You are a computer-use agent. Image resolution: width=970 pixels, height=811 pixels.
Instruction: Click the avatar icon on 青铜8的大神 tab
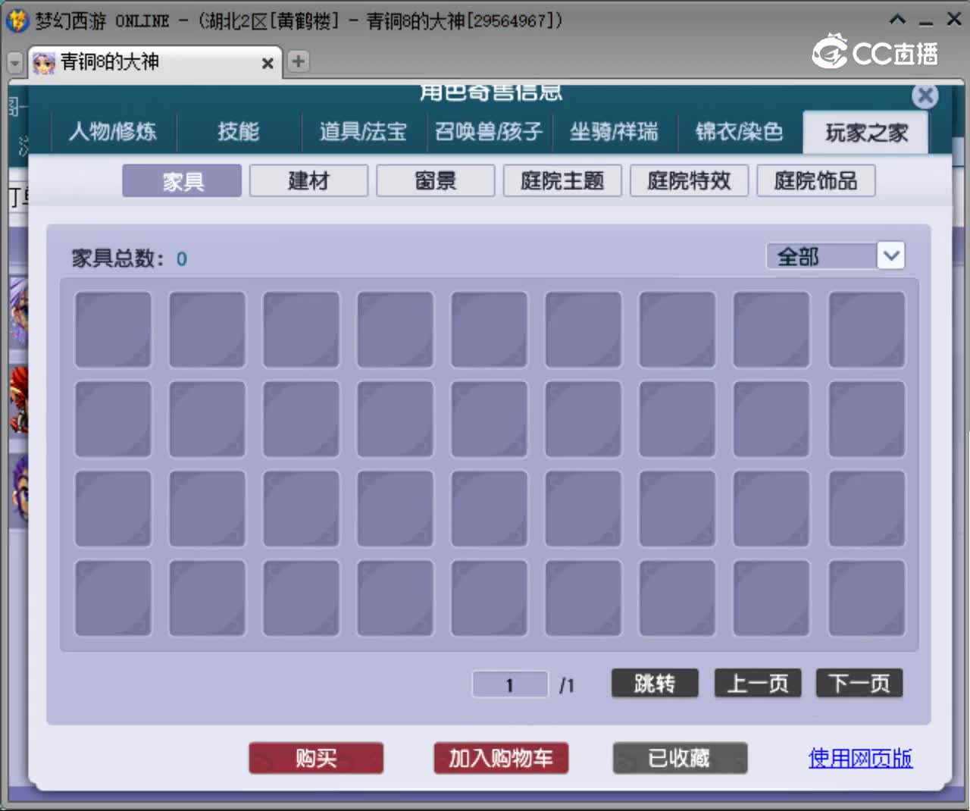pos(45,63)
